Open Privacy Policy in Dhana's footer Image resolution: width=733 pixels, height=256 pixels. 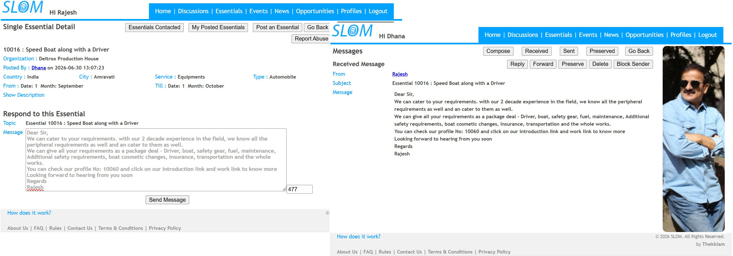pos(494,252)
